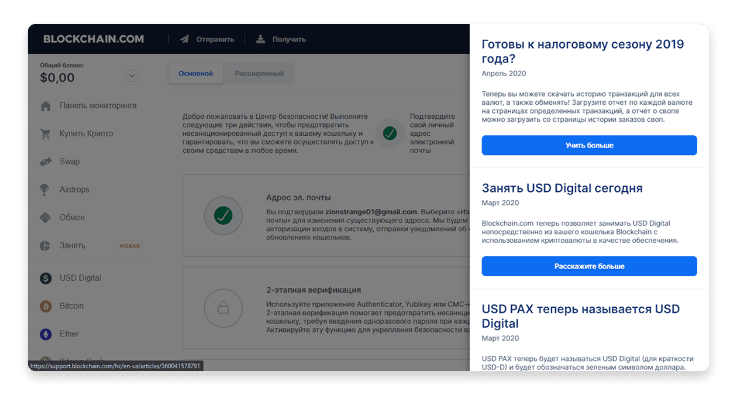Click the padlock icon in 2-step verification card

click(x=223, y=307)
